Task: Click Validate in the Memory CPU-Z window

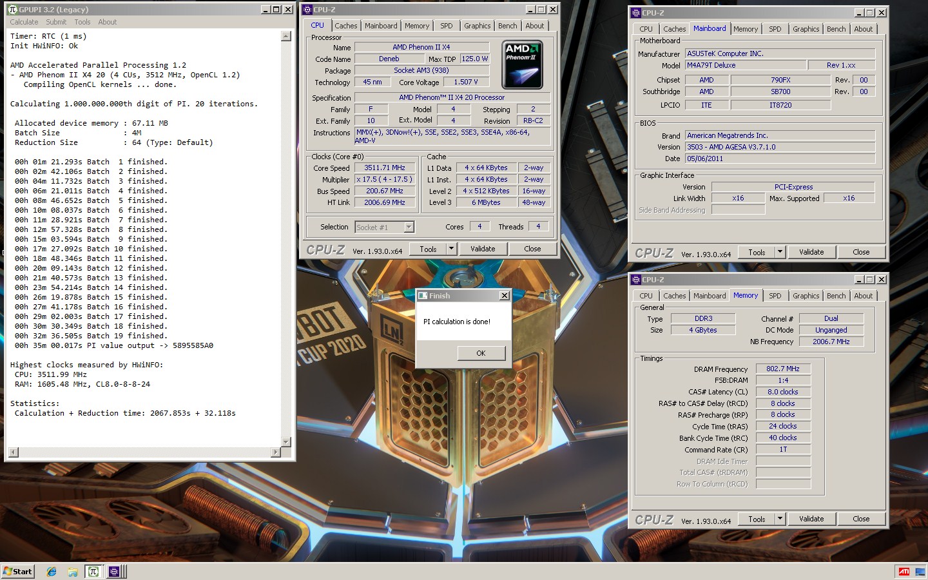Action: [x=811, y=519]
